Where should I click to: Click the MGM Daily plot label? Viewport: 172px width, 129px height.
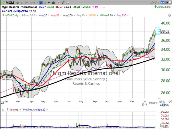point(12,15)
